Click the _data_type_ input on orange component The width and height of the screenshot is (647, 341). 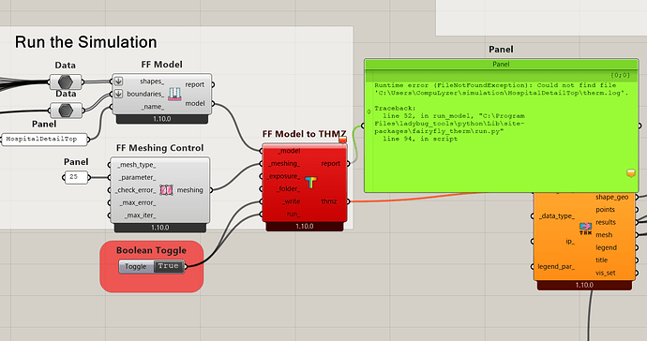[x=557, y=216]
